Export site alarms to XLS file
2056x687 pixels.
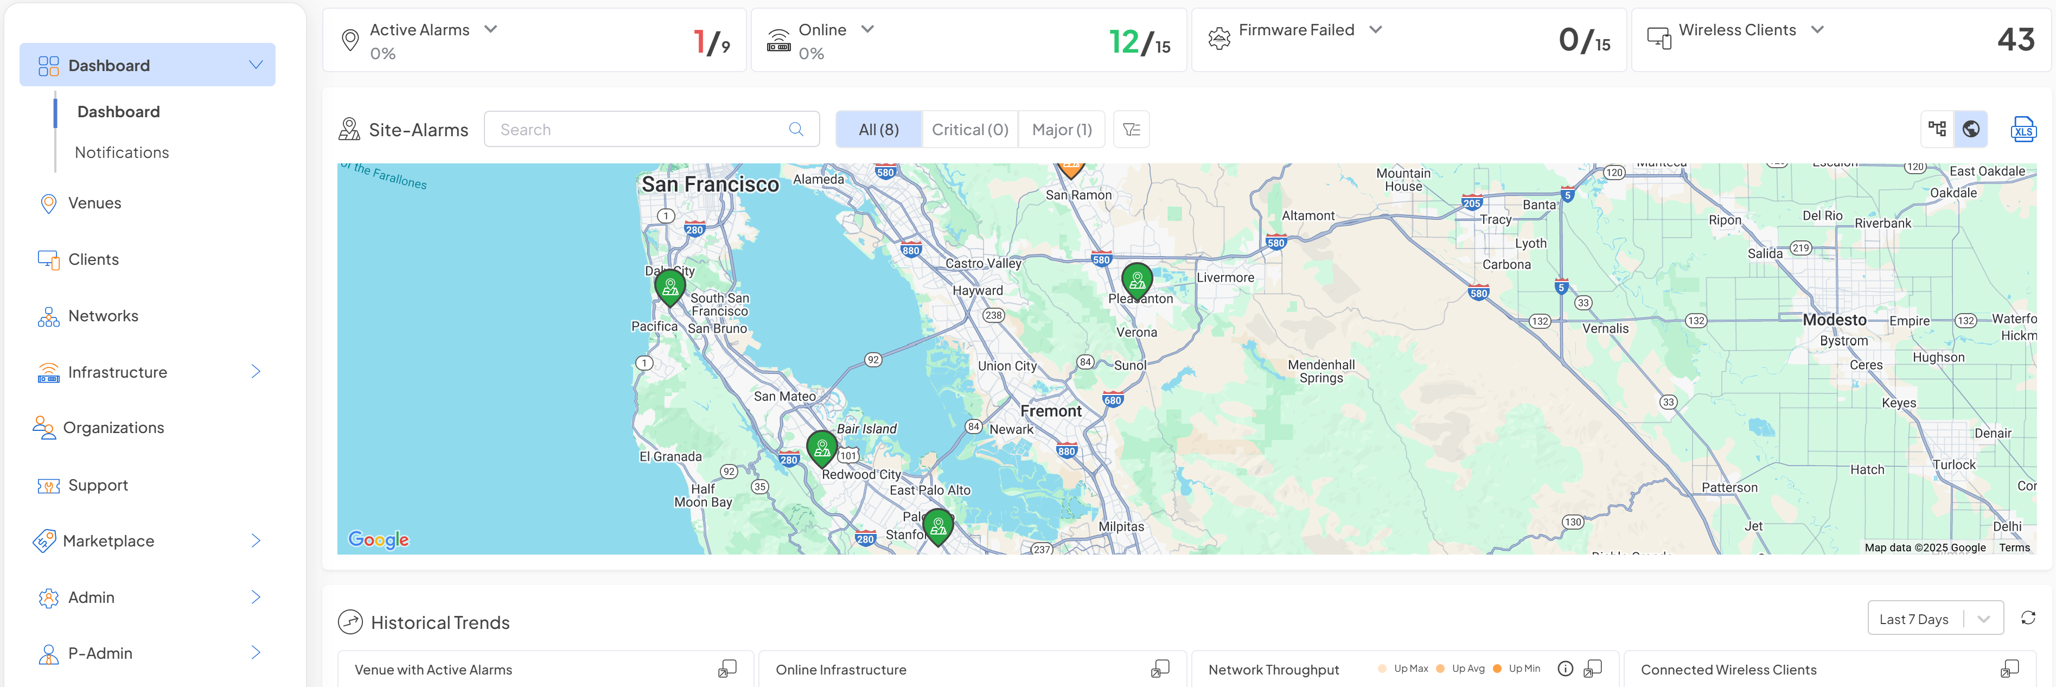[x=2022, y=129]
